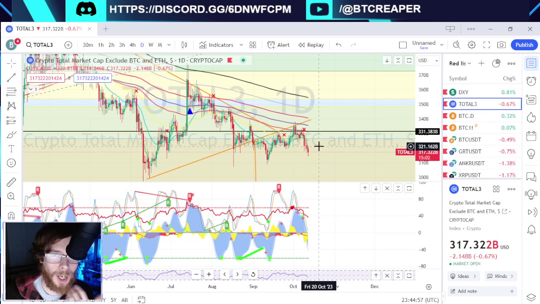Delete the oscillator pane
Viewport: 540px width, 304px height.
click(387, 188)
